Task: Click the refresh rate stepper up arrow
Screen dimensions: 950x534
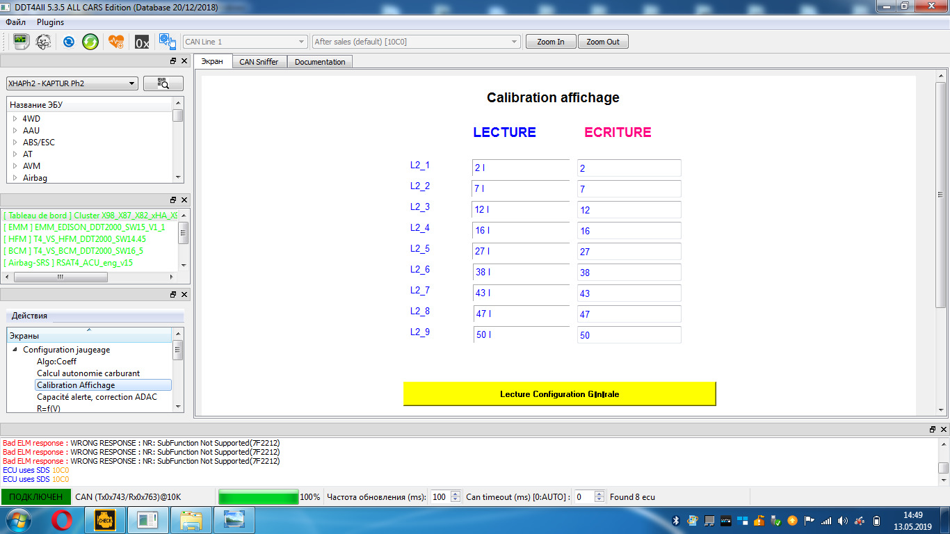Action: click(456, 494)
